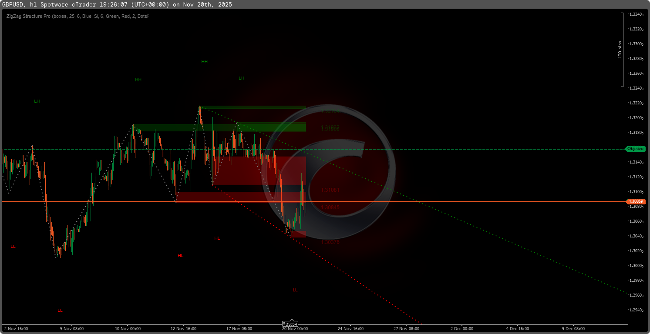The height and width of the screenshot is (334, 650).
Task: Click the 24 Nov 16:00 time axis label
Action: click(350, 329)
